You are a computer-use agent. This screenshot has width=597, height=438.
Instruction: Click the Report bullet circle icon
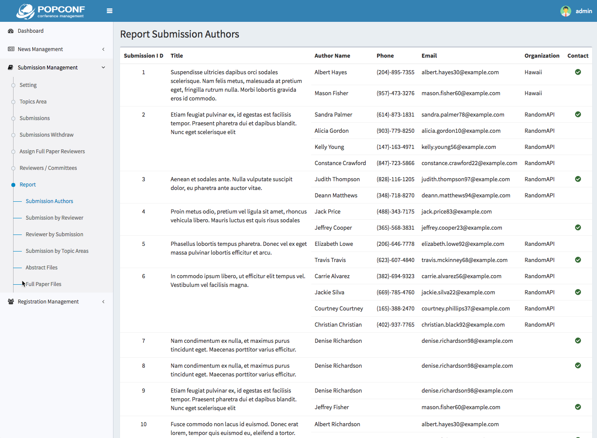click(13, 185)
